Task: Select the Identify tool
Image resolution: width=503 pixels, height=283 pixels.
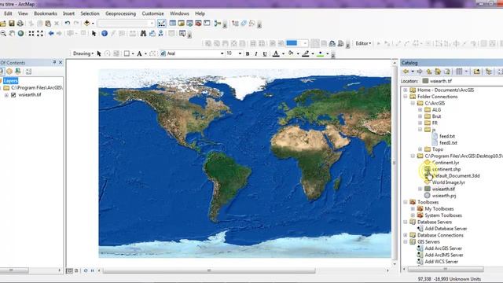Action: (x=105, y=33)
